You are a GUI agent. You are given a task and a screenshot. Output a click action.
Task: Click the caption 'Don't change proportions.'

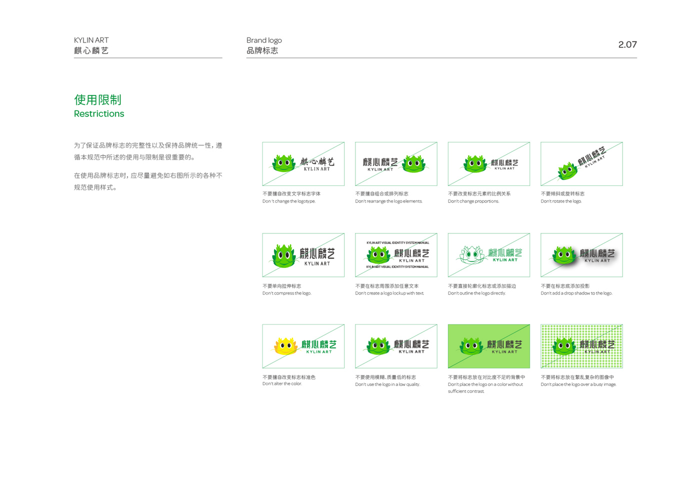pos(473,201)
